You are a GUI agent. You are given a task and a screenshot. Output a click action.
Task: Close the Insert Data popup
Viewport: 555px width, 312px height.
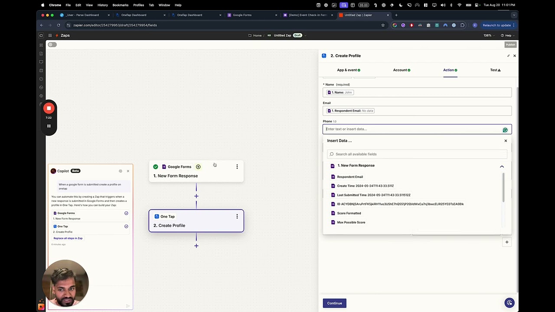[506, 140]
